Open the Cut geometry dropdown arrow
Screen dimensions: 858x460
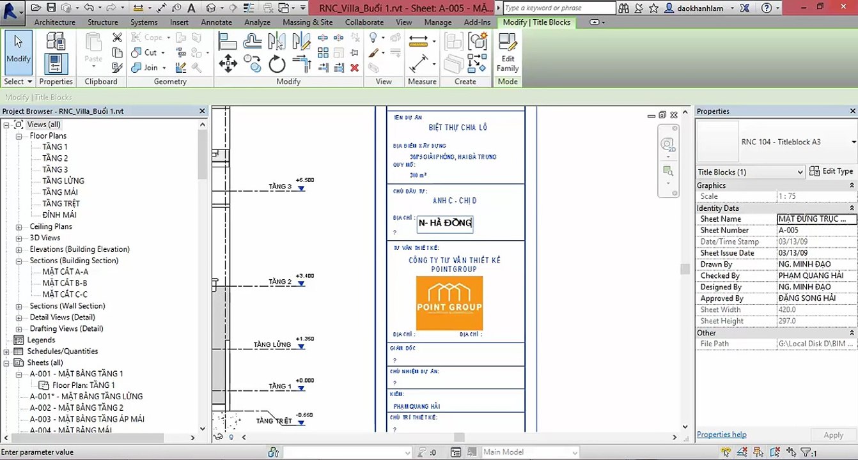pyautogui.click(x=162, y=53)
